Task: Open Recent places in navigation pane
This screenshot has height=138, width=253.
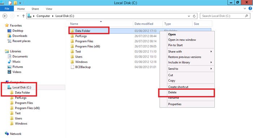Action: pyautogui.click(x=21, y=41)
